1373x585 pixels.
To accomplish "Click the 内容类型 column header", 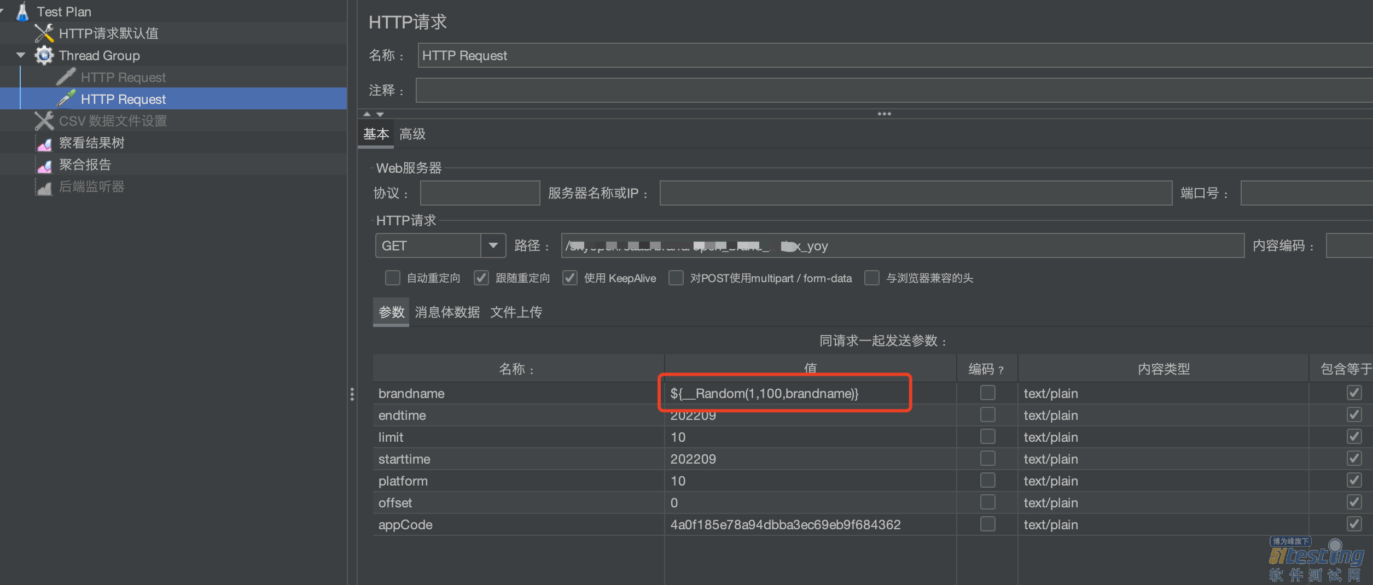I will tap(1163, 369).
